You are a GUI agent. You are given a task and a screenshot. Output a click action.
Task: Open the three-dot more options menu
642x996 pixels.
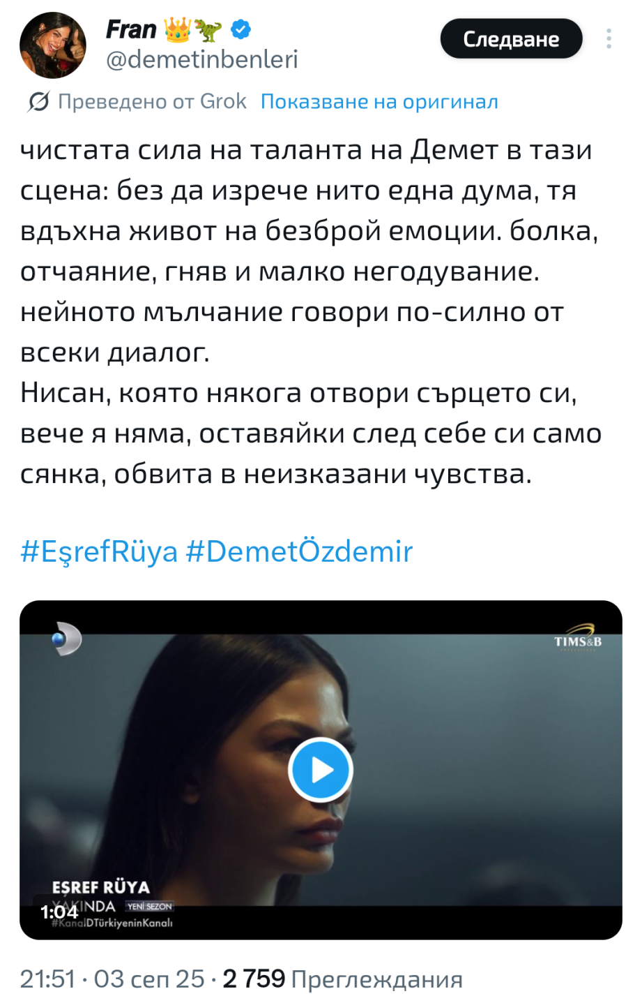point(609,38)
